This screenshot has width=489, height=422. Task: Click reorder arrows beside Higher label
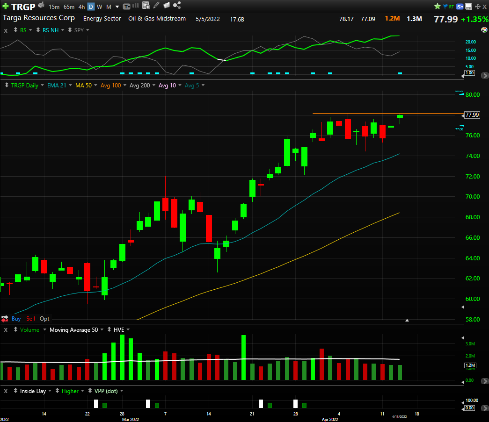(58, 391)
